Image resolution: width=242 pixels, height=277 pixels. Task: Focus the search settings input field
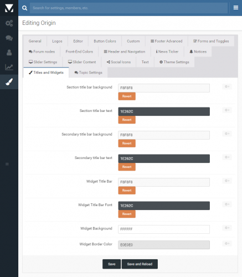pyautogui.click(x=128, y=8)
